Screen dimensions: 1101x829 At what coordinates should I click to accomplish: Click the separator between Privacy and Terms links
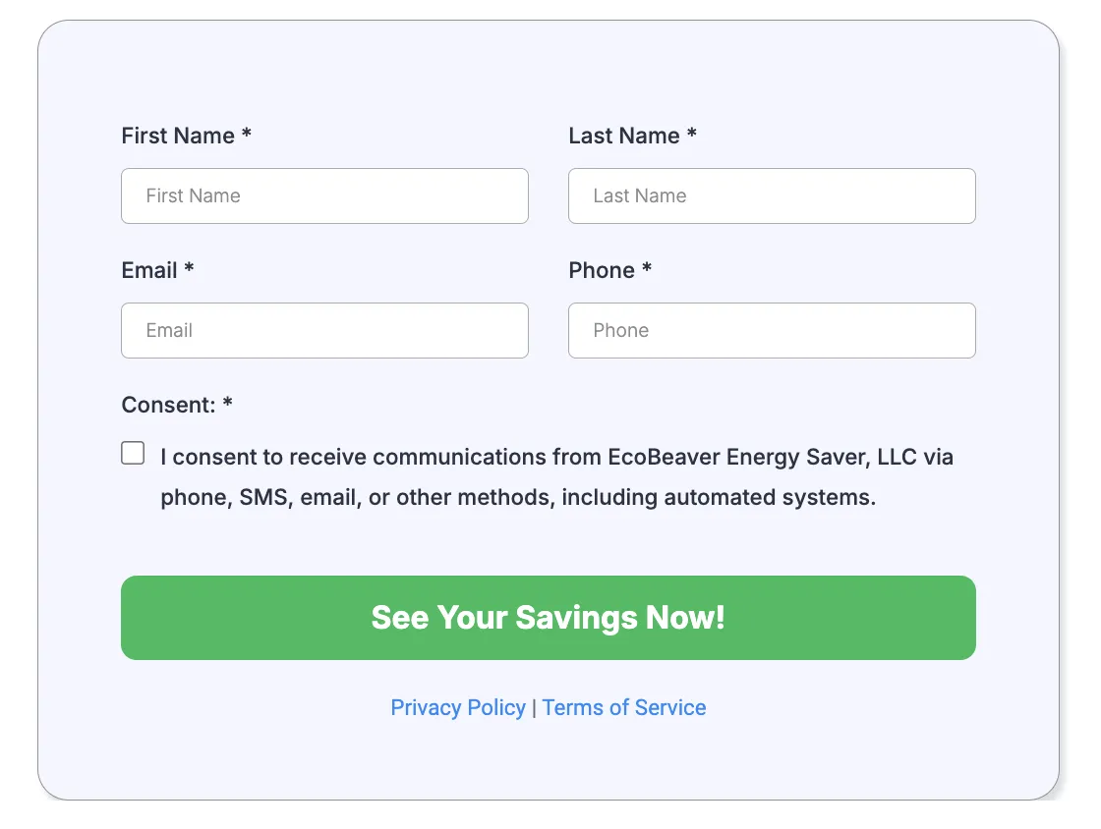click(534, 707)
